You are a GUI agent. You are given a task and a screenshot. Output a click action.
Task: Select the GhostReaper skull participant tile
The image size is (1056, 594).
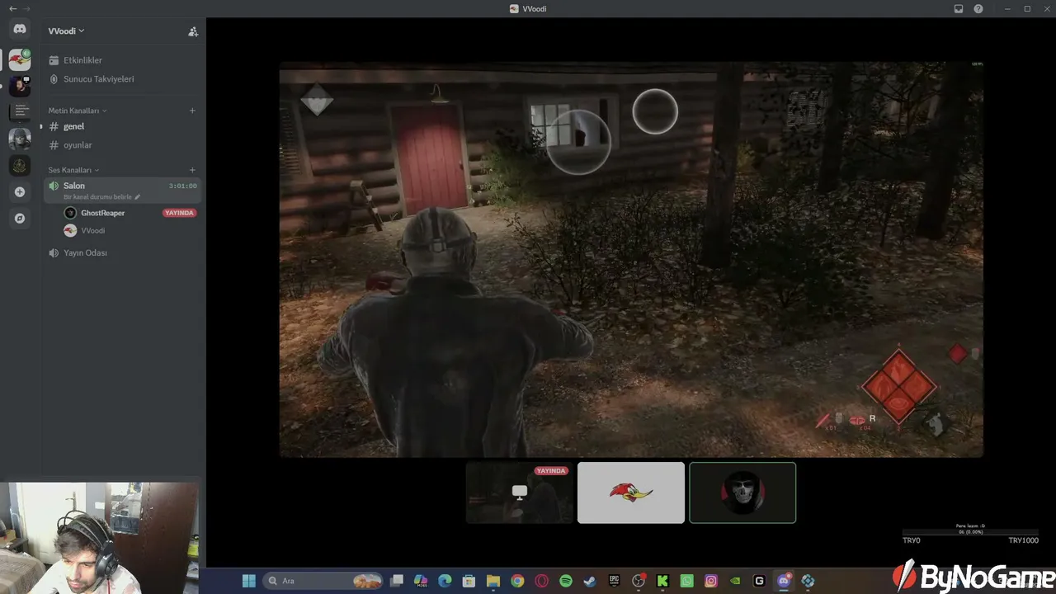(742, 493)
